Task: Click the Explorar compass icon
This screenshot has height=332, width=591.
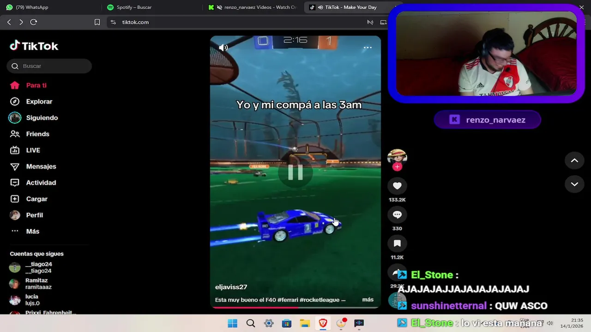Action: click(x=15, y=101)
